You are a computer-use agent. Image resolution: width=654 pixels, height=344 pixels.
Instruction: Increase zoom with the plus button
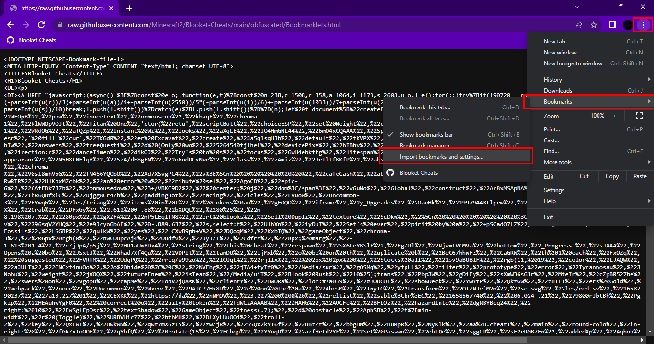614,116
